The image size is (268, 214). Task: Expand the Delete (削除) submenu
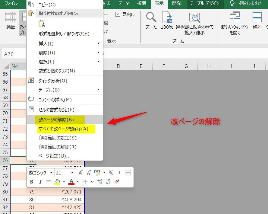[x=65, y=53]
